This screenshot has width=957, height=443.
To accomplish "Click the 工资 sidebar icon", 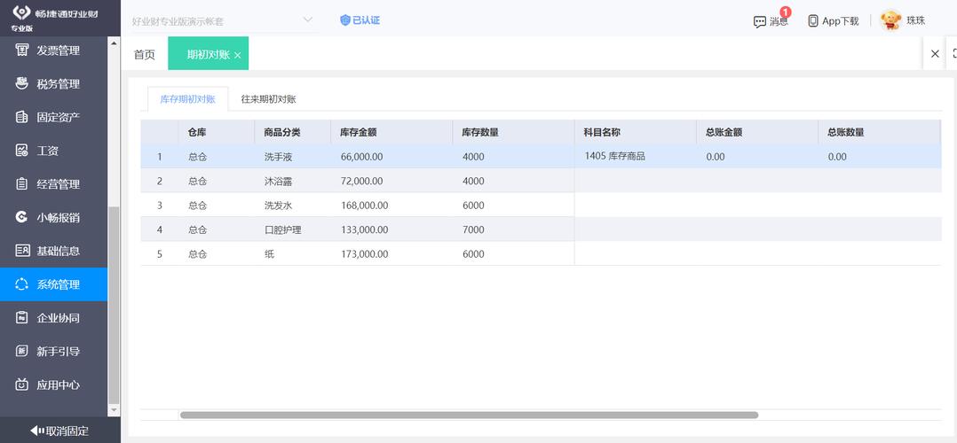I will 22,151.
